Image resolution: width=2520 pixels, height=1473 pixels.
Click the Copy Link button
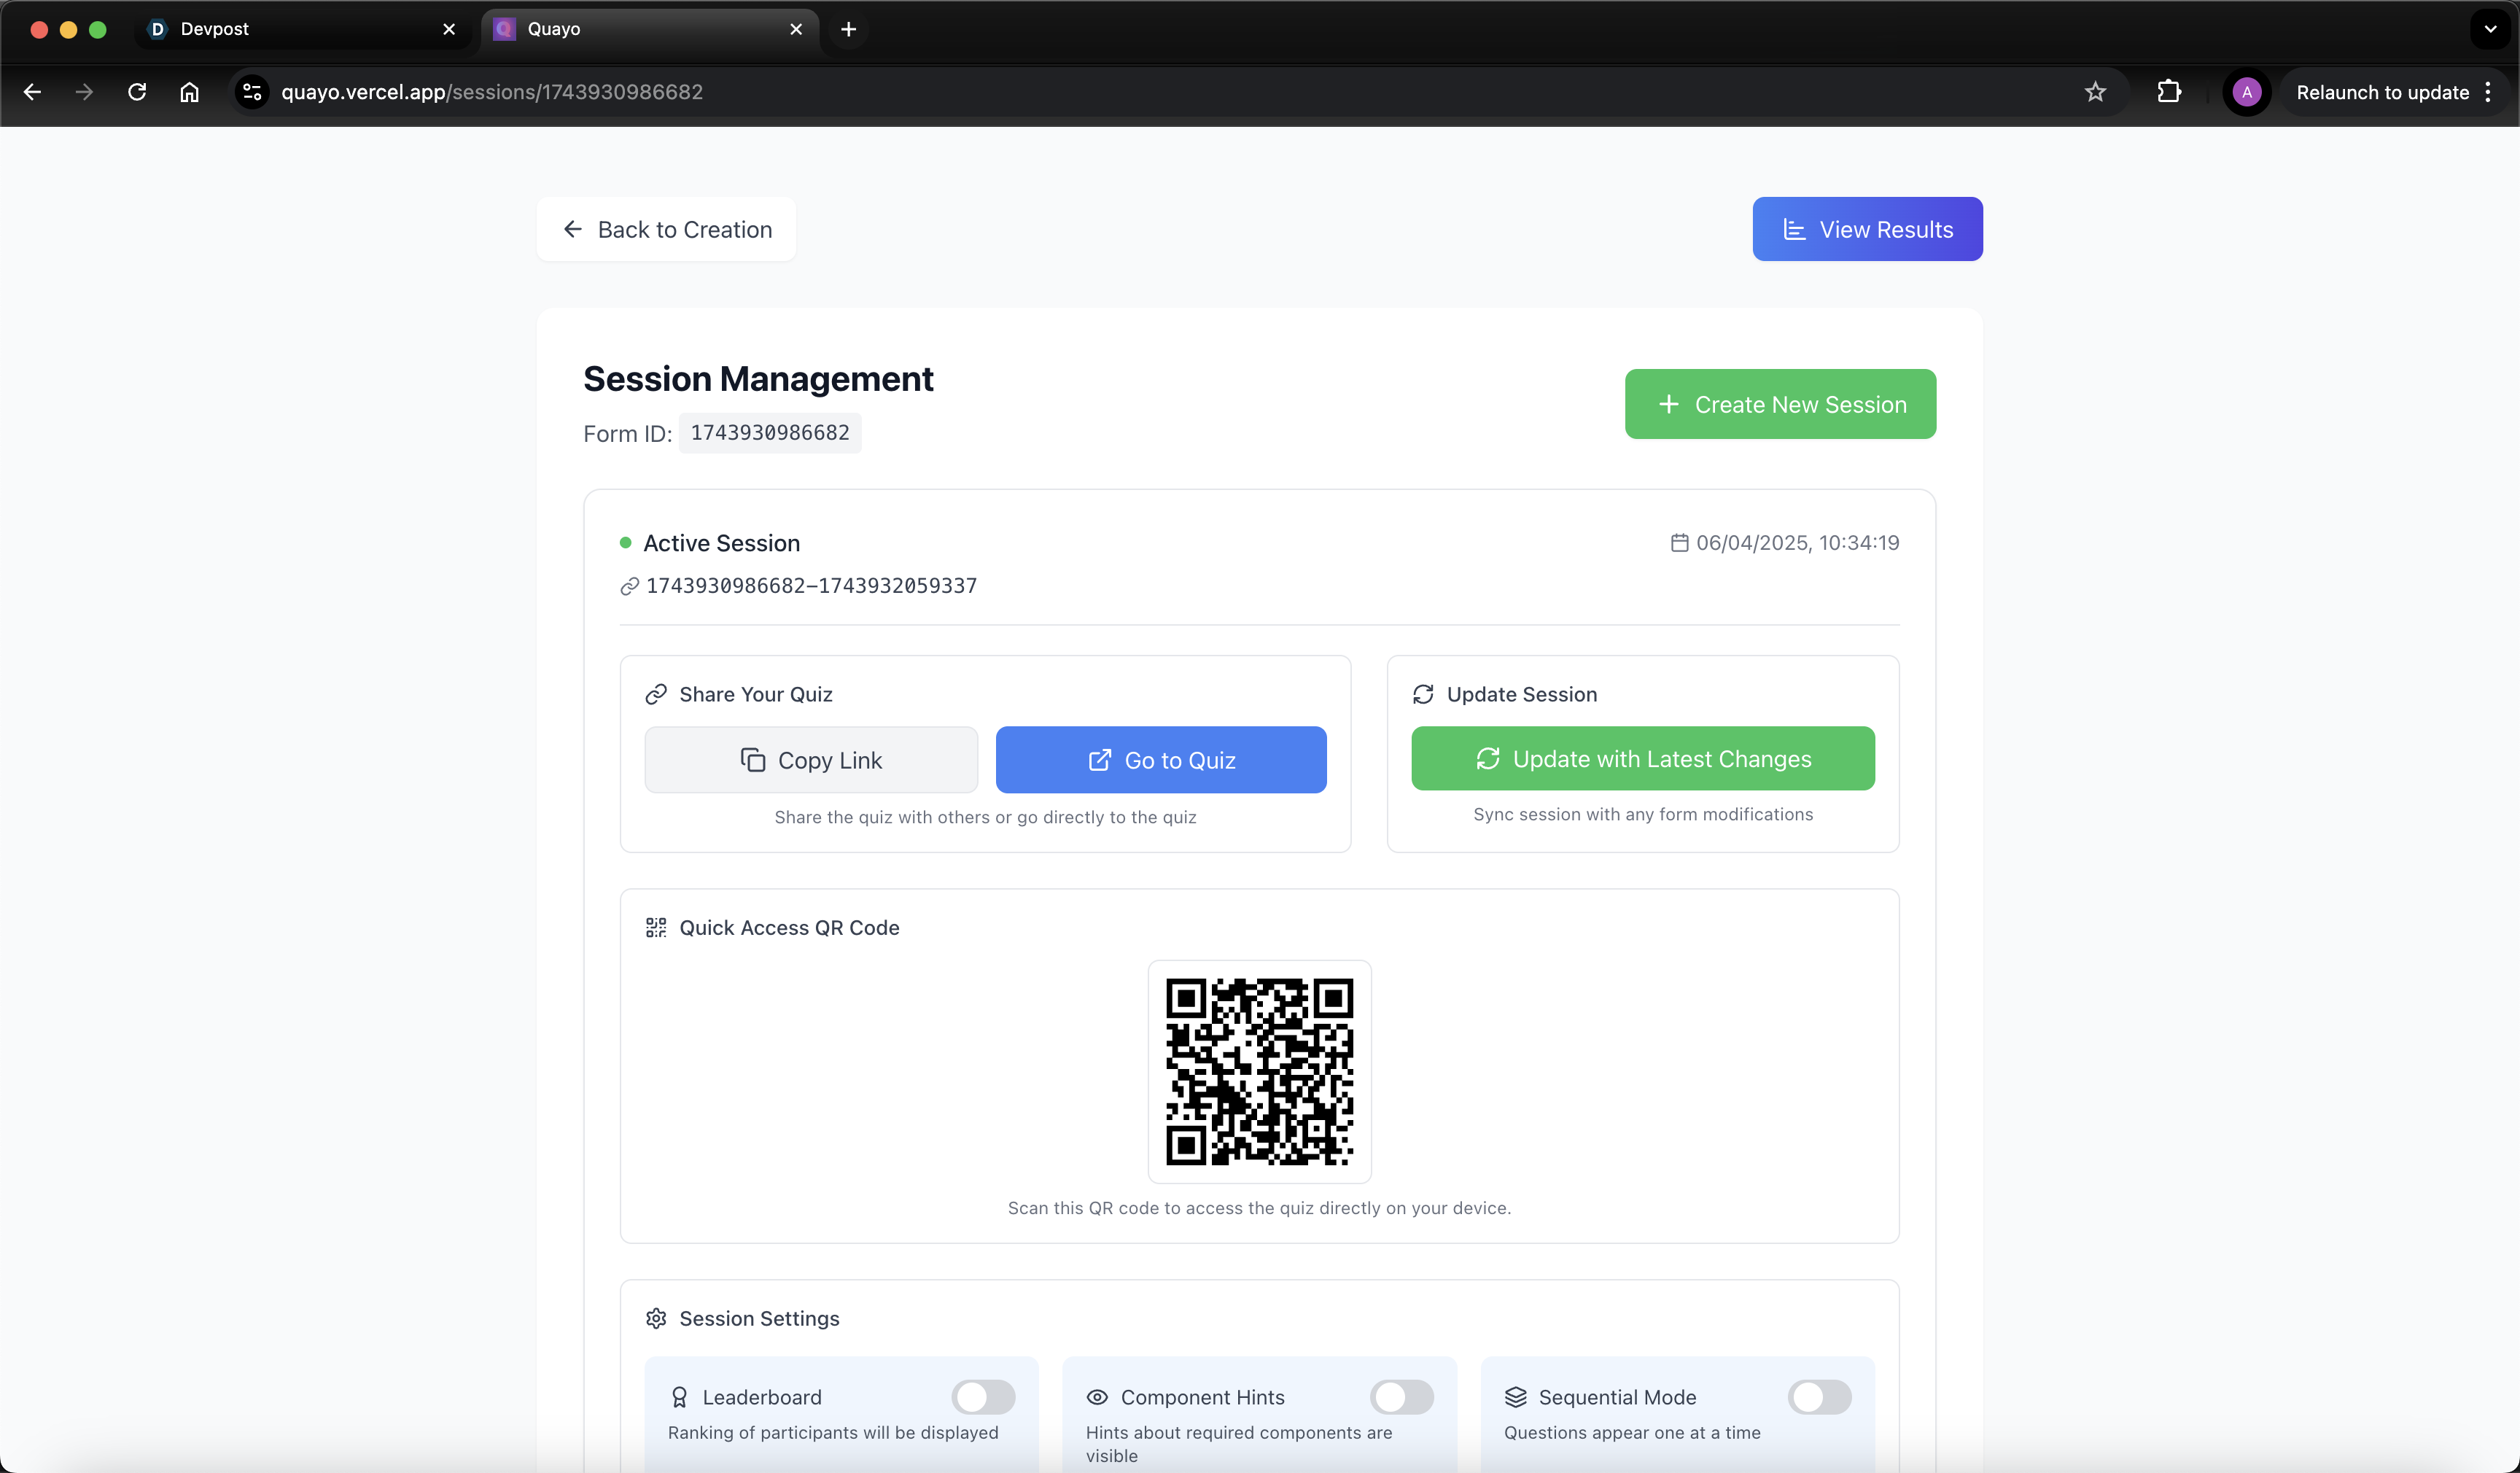[x=811, y=760]
